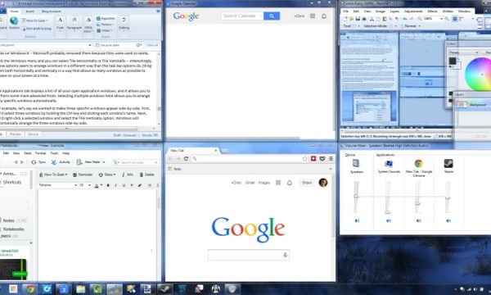
Task: Click the Cut scissors icon in Paint.NET toolbar
Action: [x=372, y=19]
